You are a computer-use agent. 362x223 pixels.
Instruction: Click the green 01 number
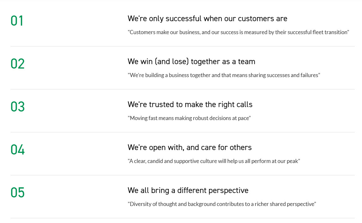coord(17,21)
